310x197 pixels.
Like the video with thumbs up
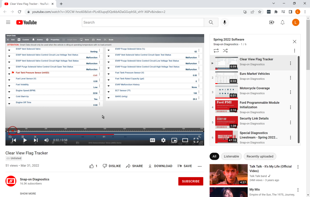(x=92, y=166)
